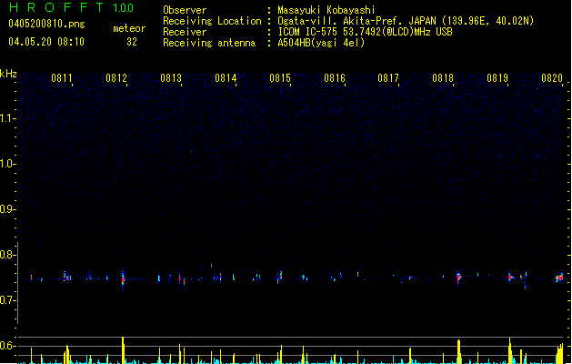Click the tallest yellow intensity bar near 0812
This screenshot has height=364, width=572.
[123, 350]
